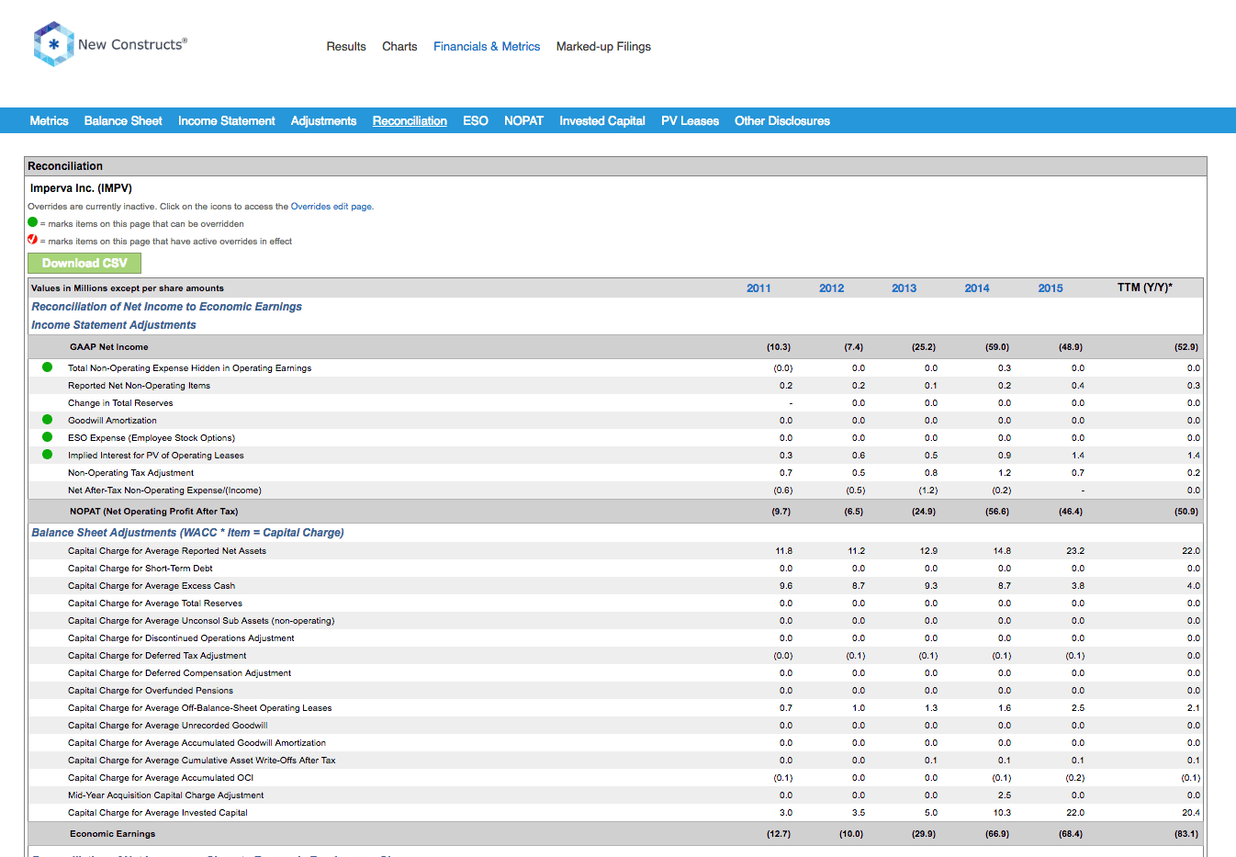The height and width of the screenshot is (857, 1236).
Task: Click the 2012 column header link
Action: pos(831,288)
